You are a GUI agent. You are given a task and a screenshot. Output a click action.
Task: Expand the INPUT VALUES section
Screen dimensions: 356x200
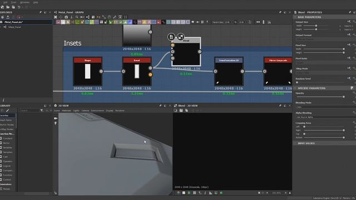pyautogui.click(x=295, y=143)
